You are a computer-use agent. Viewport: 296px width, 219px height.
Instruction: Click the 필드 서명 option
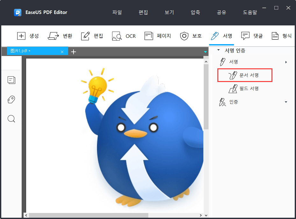[x=244, y=88]
